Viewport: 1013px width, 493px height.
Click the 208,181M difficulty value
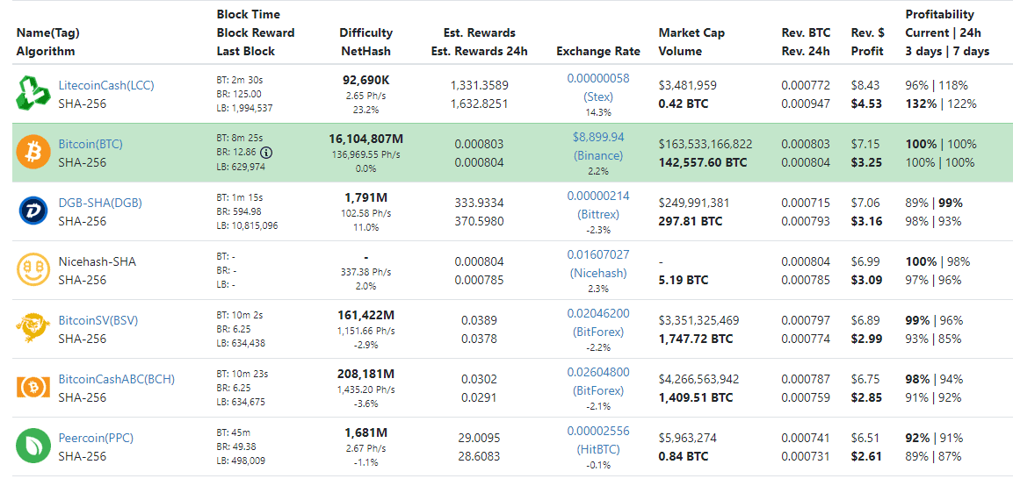(x=365, y=373)
